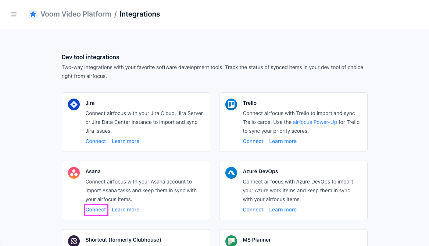The height and width of the screenshot is (246, 429).
Task: Open Learn more for Jira
Action: pos(126,141)
